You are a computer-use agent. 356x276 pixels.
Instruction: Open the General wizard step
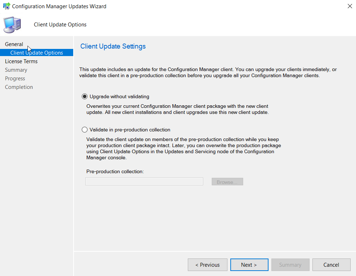click(x=14, y=44)
